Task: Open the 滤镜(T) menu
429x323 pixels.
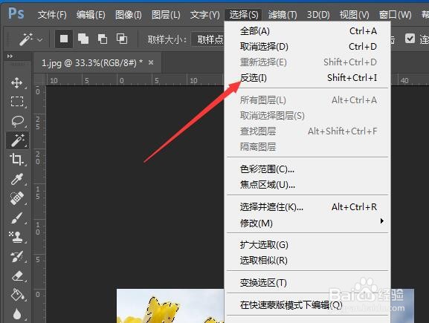Action: pyautogui.click(x=283, y=15)
